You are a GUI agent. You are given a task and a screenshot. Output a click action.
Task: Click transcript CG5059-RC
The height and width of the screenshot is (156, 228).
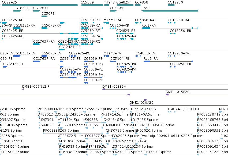click(87, 44)
